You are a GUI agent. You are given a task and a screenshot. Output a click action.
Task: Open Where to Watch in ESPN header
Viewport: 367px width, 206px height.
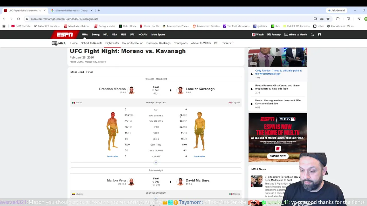(x=296, y=35)
